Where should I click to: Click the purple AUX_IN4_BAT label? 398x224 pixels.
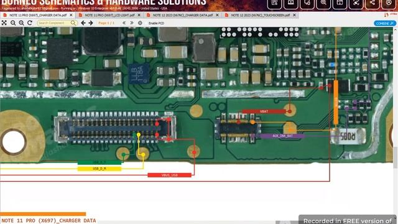pos(282,136)
